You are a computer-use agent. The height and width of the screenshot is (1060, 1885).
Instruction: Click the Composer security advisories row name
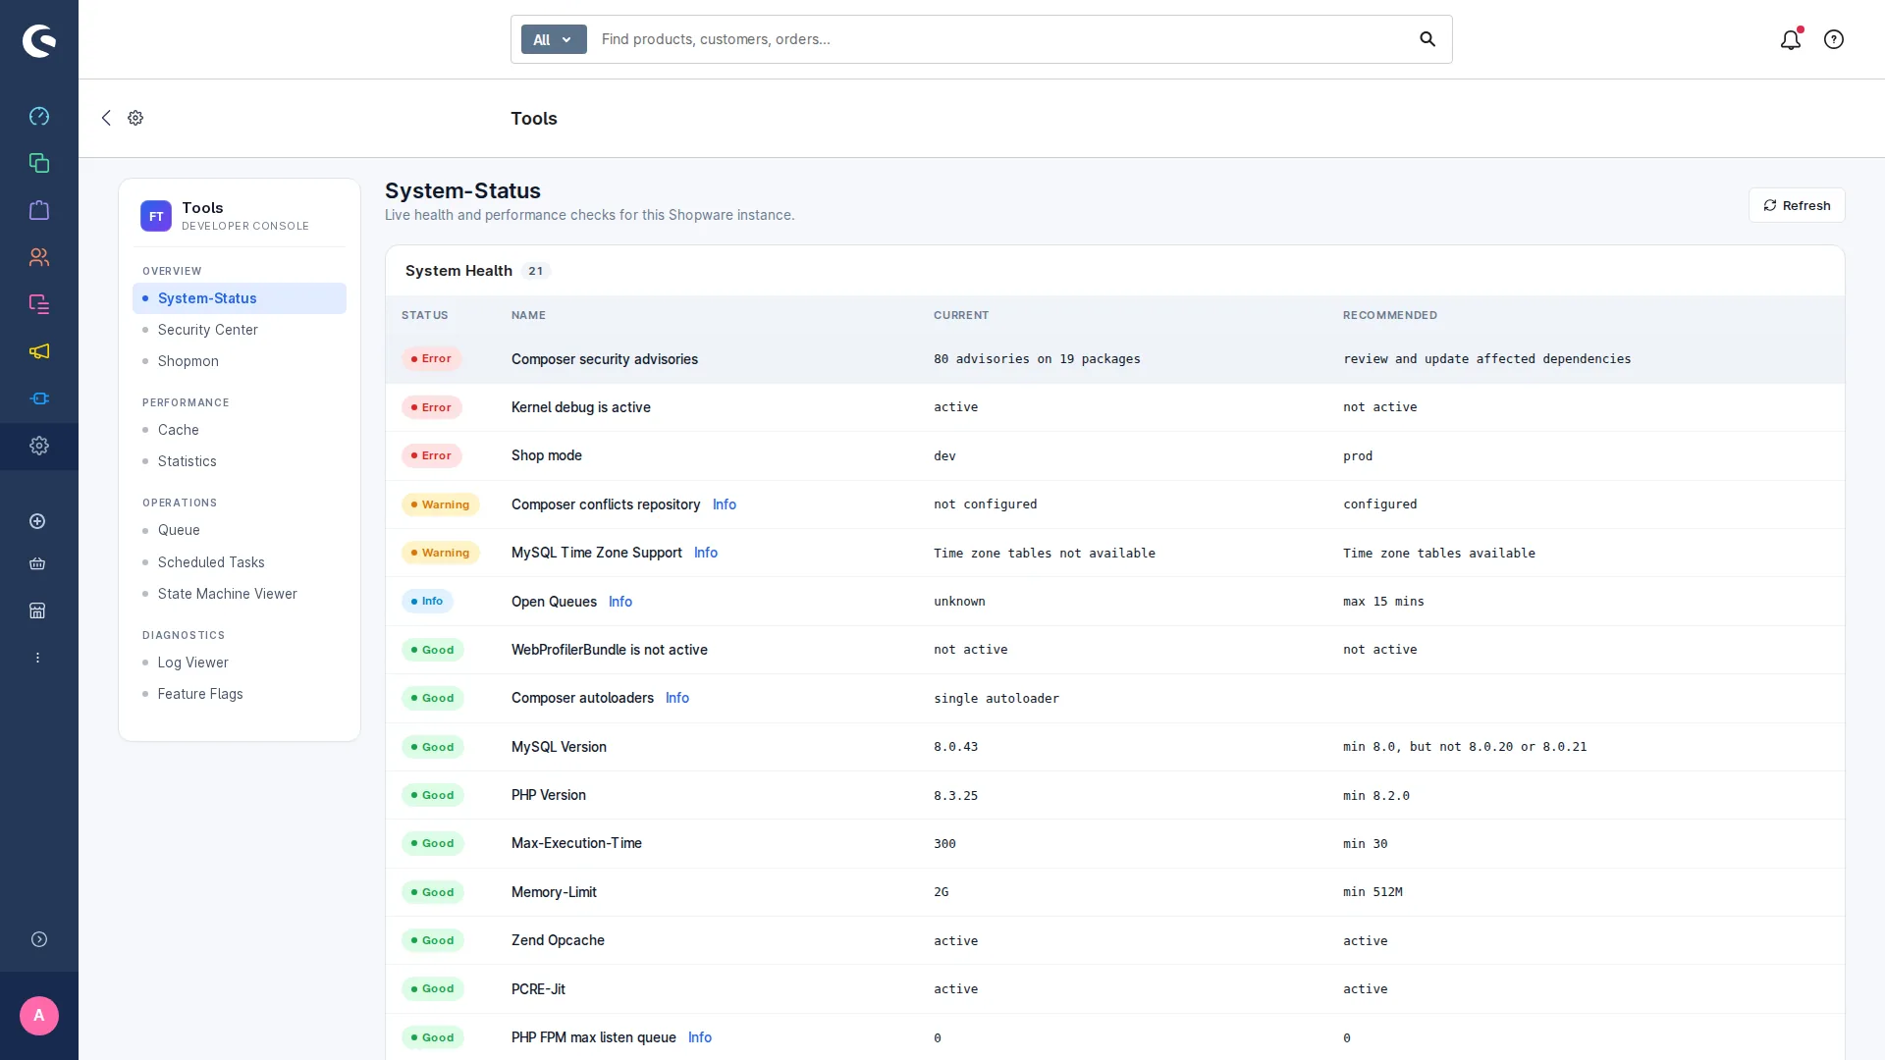(605, 359)
